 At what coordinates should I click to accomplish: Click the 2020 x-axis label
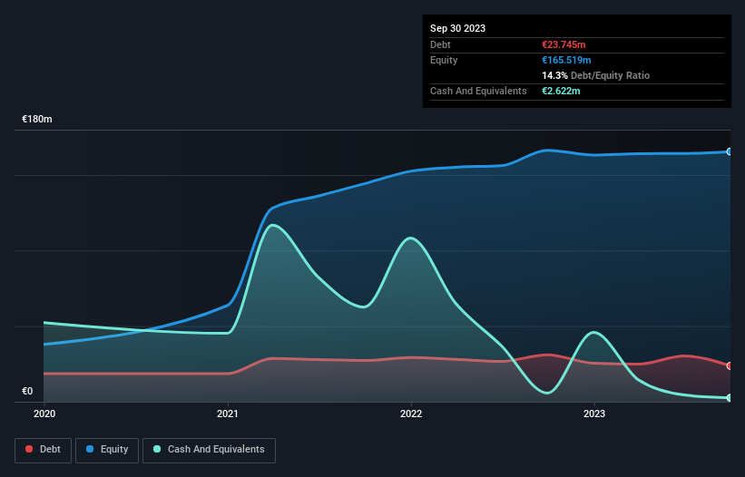pyautogui.click(x=44, y=414)
